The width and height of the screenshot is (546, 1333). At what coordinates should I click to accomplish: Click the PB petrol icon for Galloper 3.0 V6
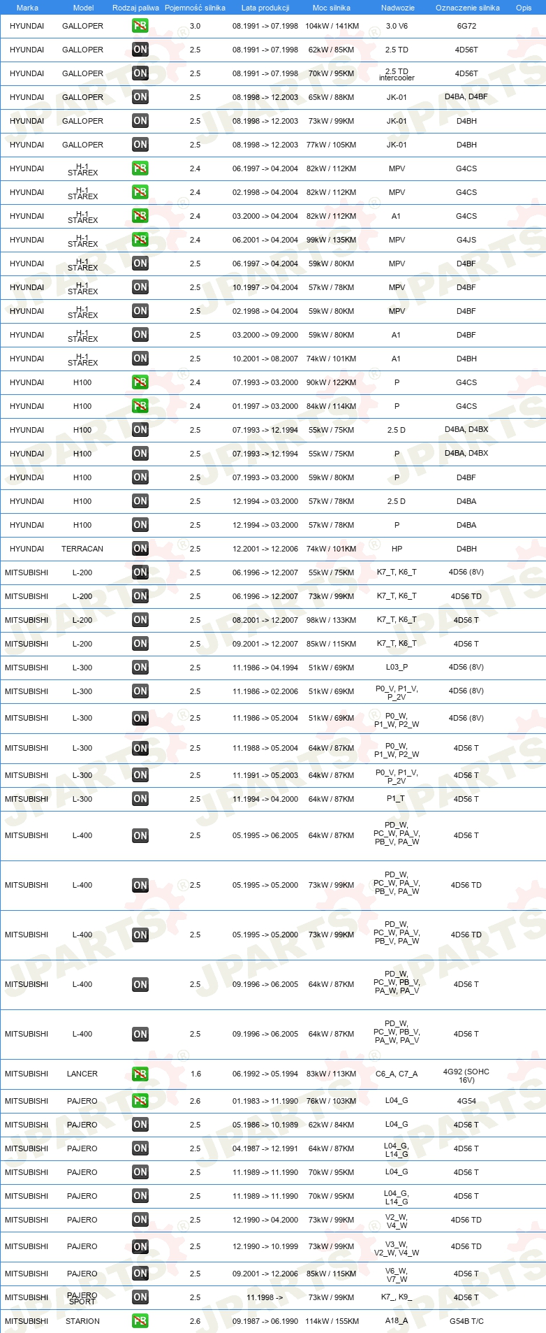[140, 26]
